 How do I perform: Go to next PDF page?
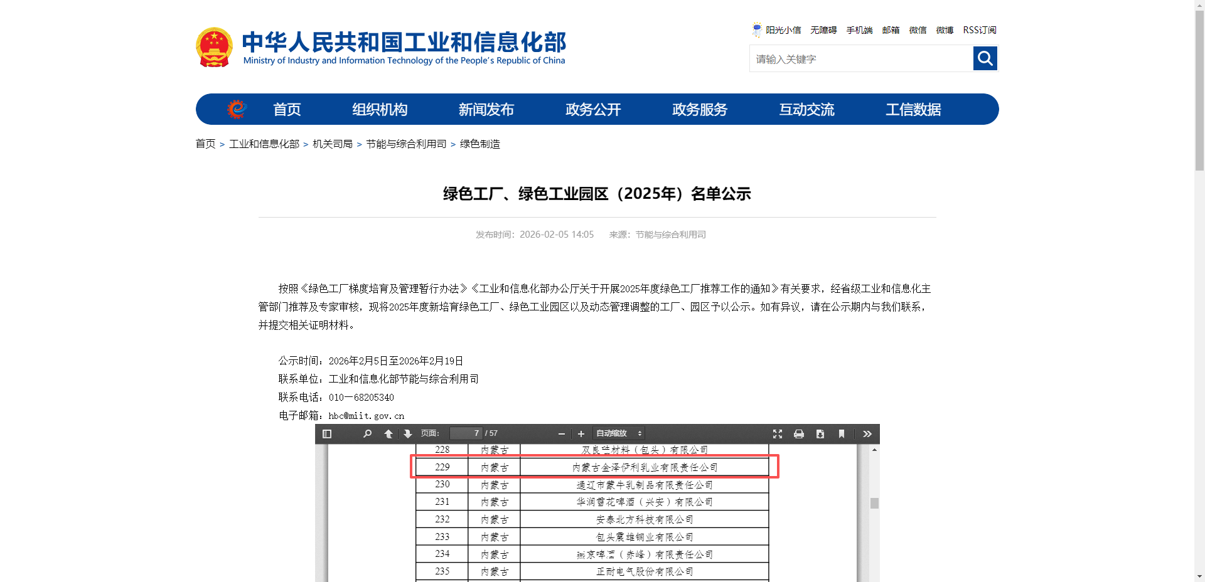[x=408, y=434]
